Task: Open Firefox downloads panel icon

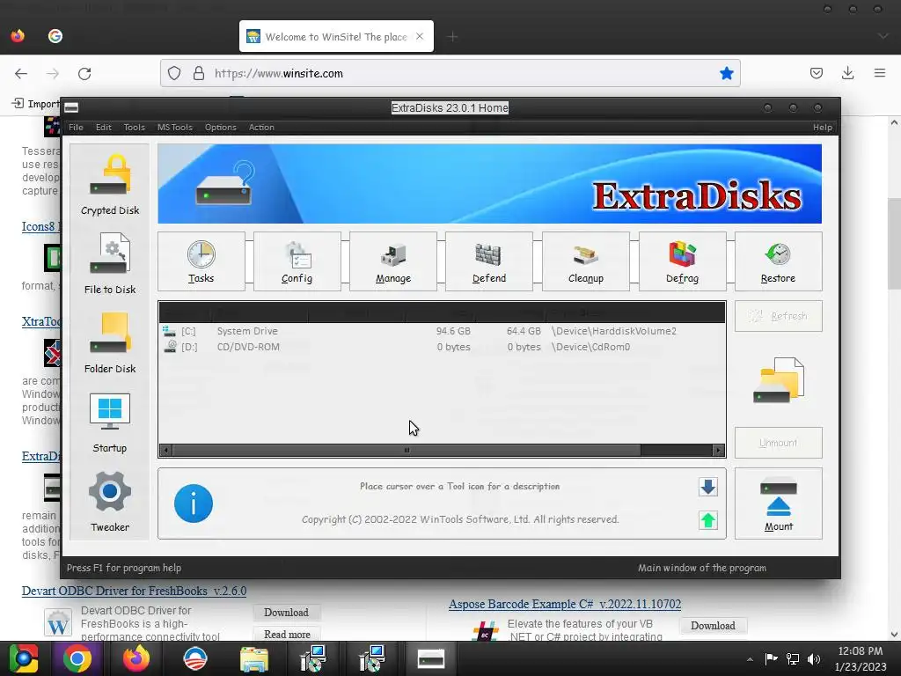Action: 847,73
